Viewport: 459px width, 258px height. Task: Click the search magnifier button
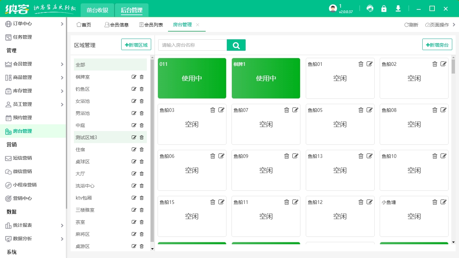(236, 45)
